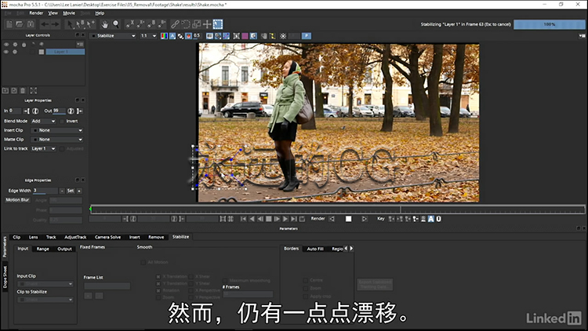Click the Undo arrow icon

45,24
